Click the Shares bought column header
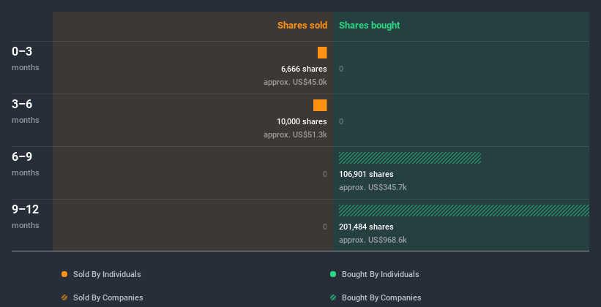601x307 pixels. tap(370, 26)
